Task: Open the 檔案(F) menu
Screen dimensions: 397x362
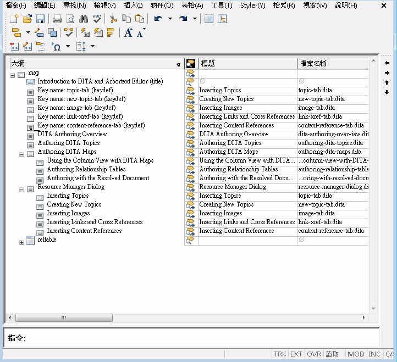Action: click(x=16, y=5)
